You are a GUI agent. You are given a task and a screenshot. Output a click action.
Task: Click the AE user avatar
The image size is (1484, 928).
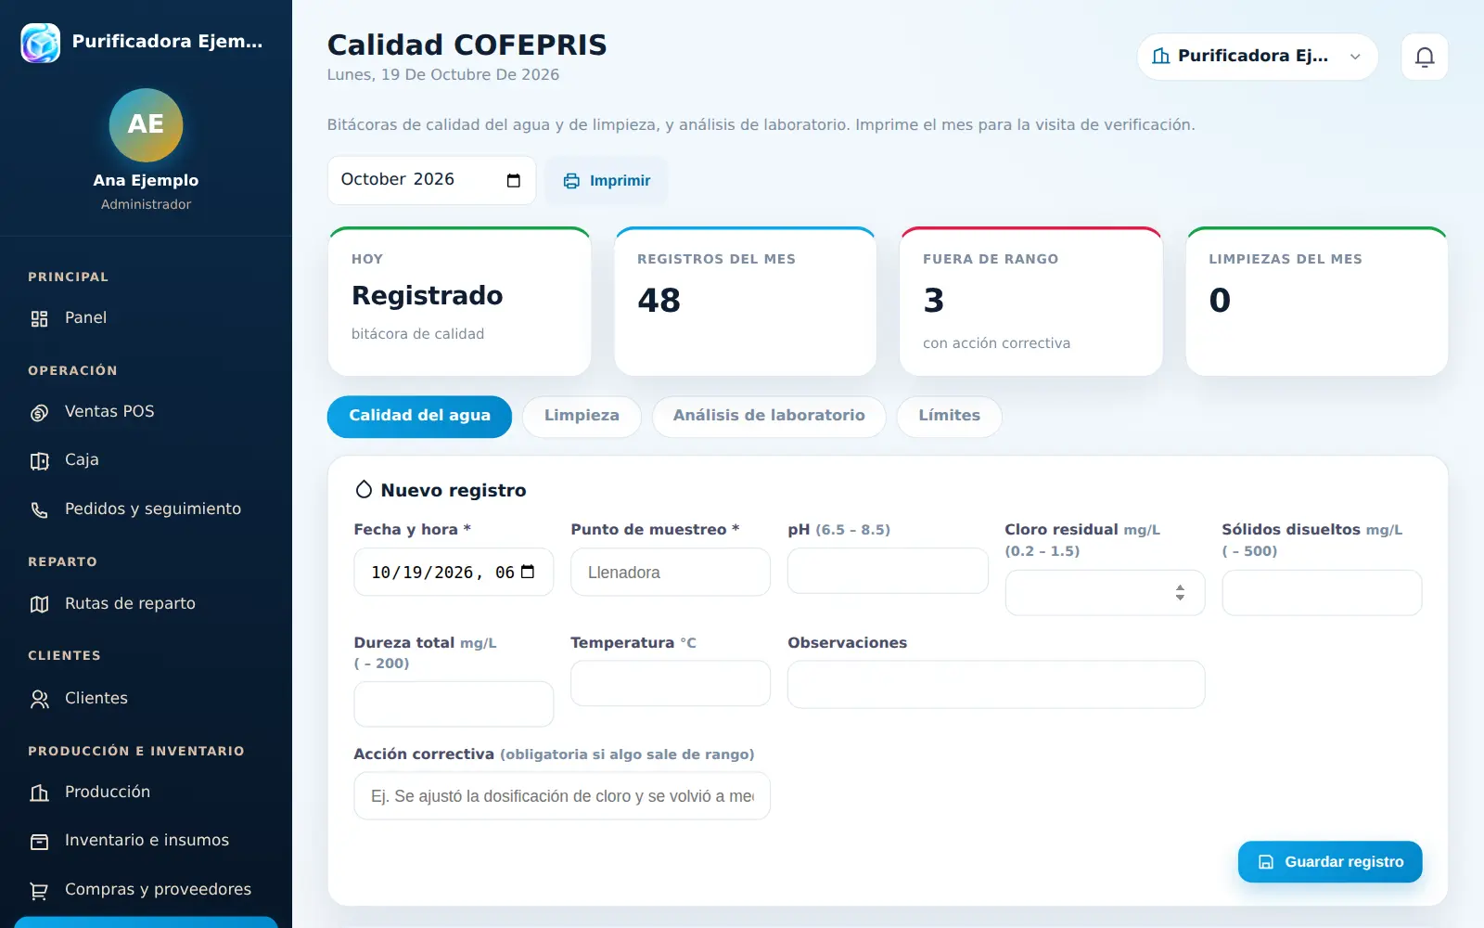point(146,124)
